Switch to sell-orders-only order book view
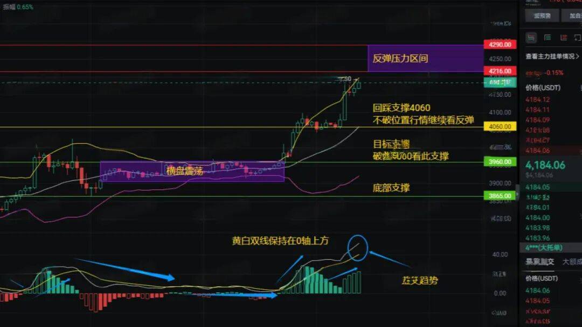 click(x=564, y=37)
